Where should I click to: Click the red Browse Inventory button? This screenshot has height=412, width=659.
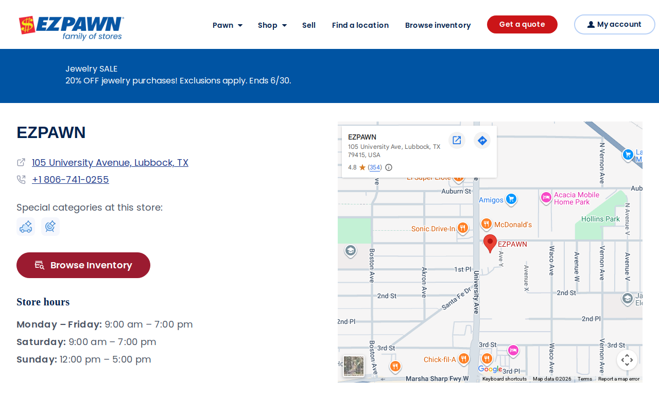coord(83,265)
